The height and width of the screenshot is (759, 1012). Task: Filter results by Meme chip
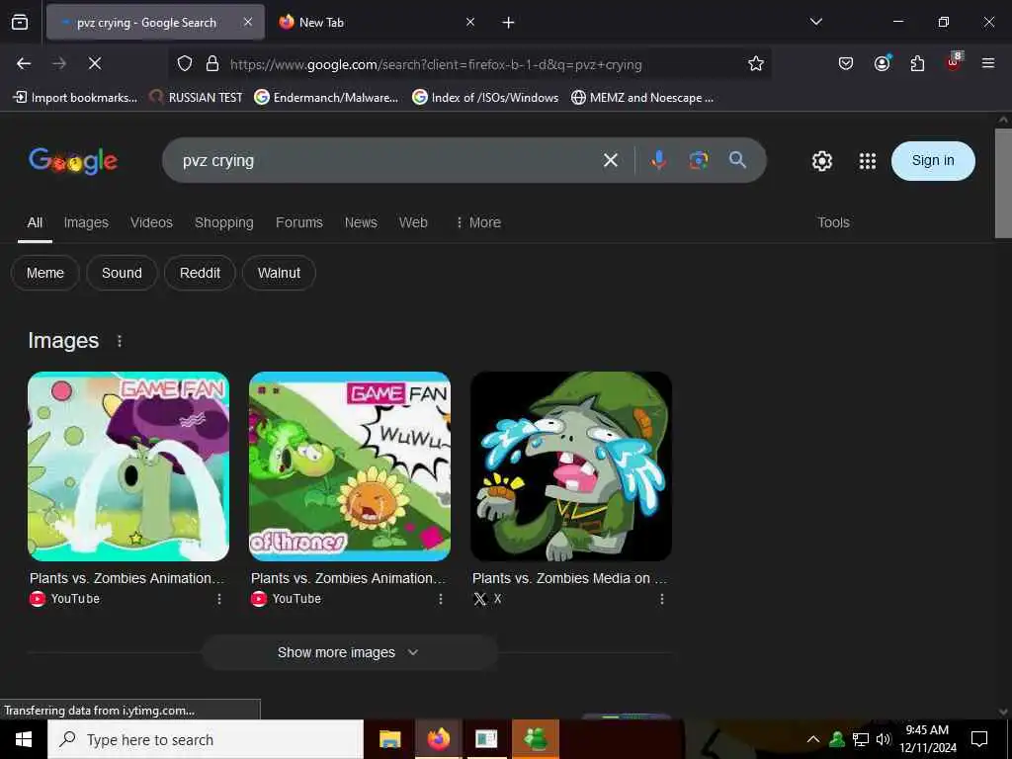(45, 273)
